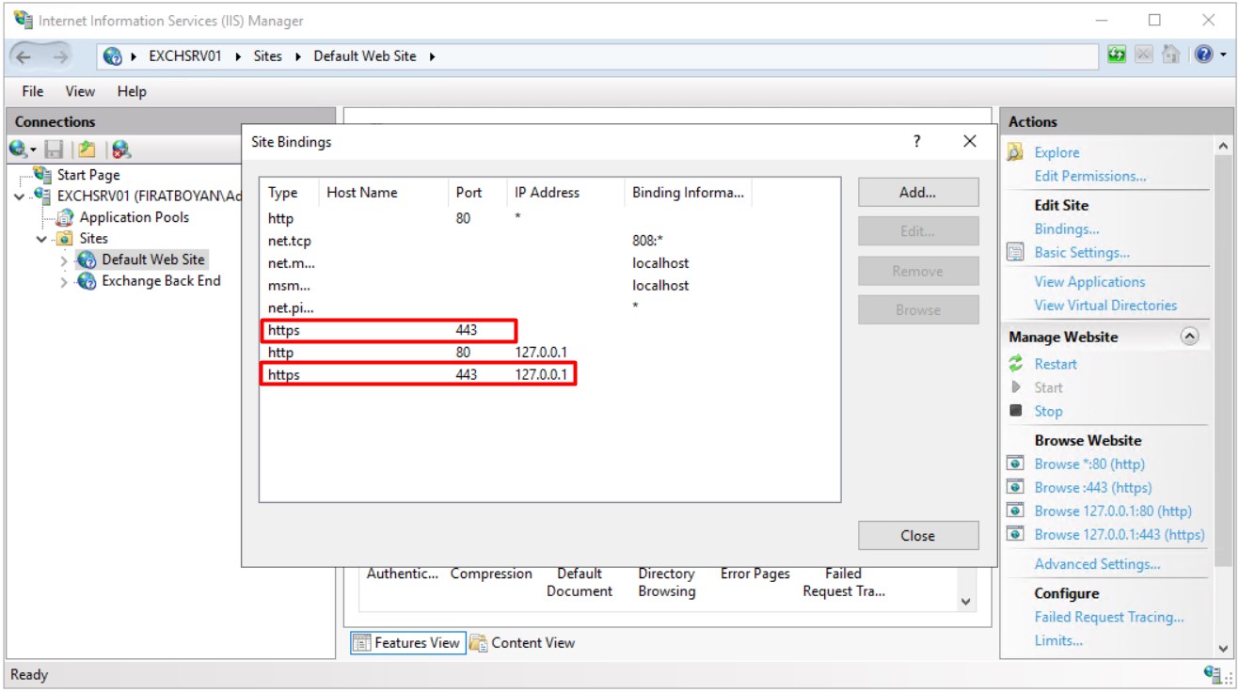
Task: Open the Help icon dropdown arrow
Action: [x=1223, y=55]
